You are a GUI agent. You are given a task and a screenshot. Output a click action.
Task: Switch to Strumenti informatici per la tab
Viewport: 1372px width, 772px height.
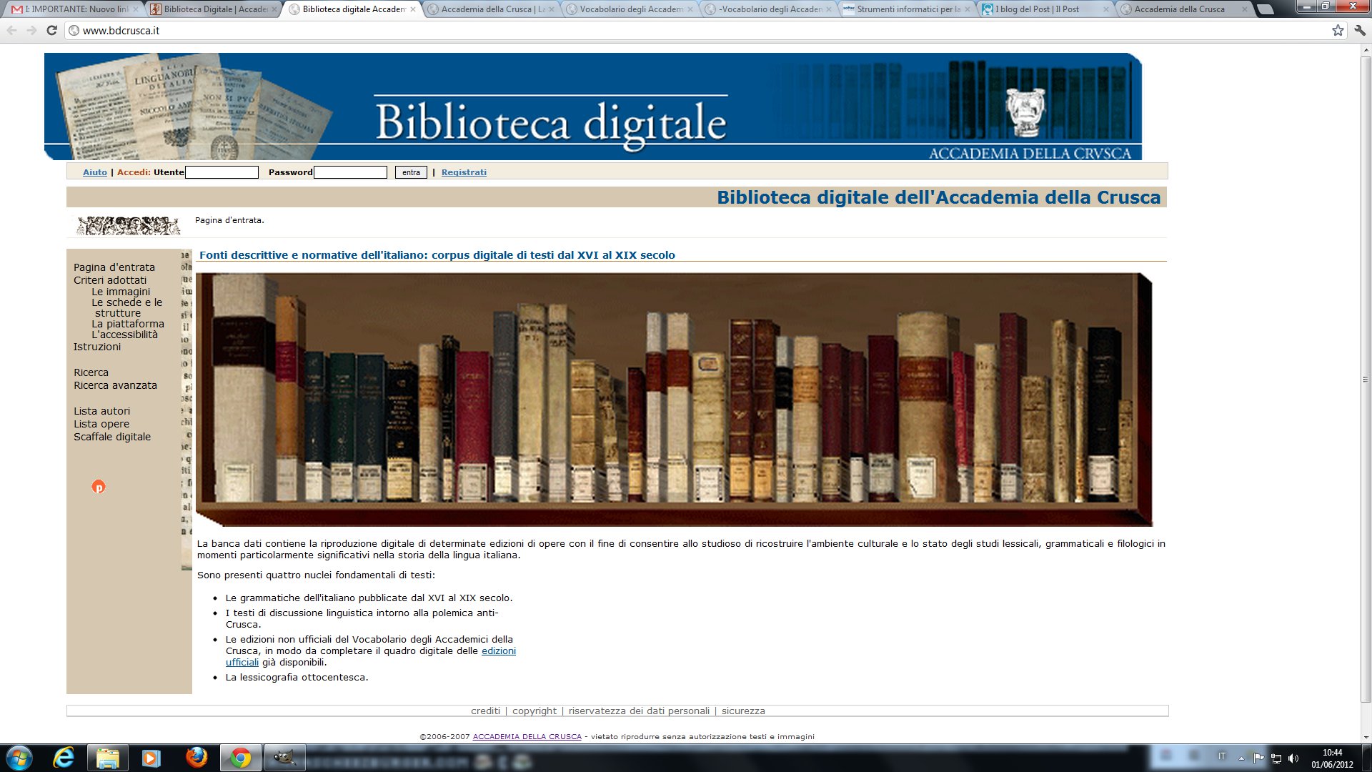point(907,9)
